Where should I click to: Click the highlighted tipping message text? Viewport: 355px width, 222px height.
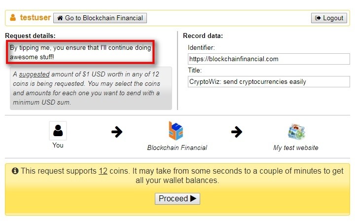[80, 52]
